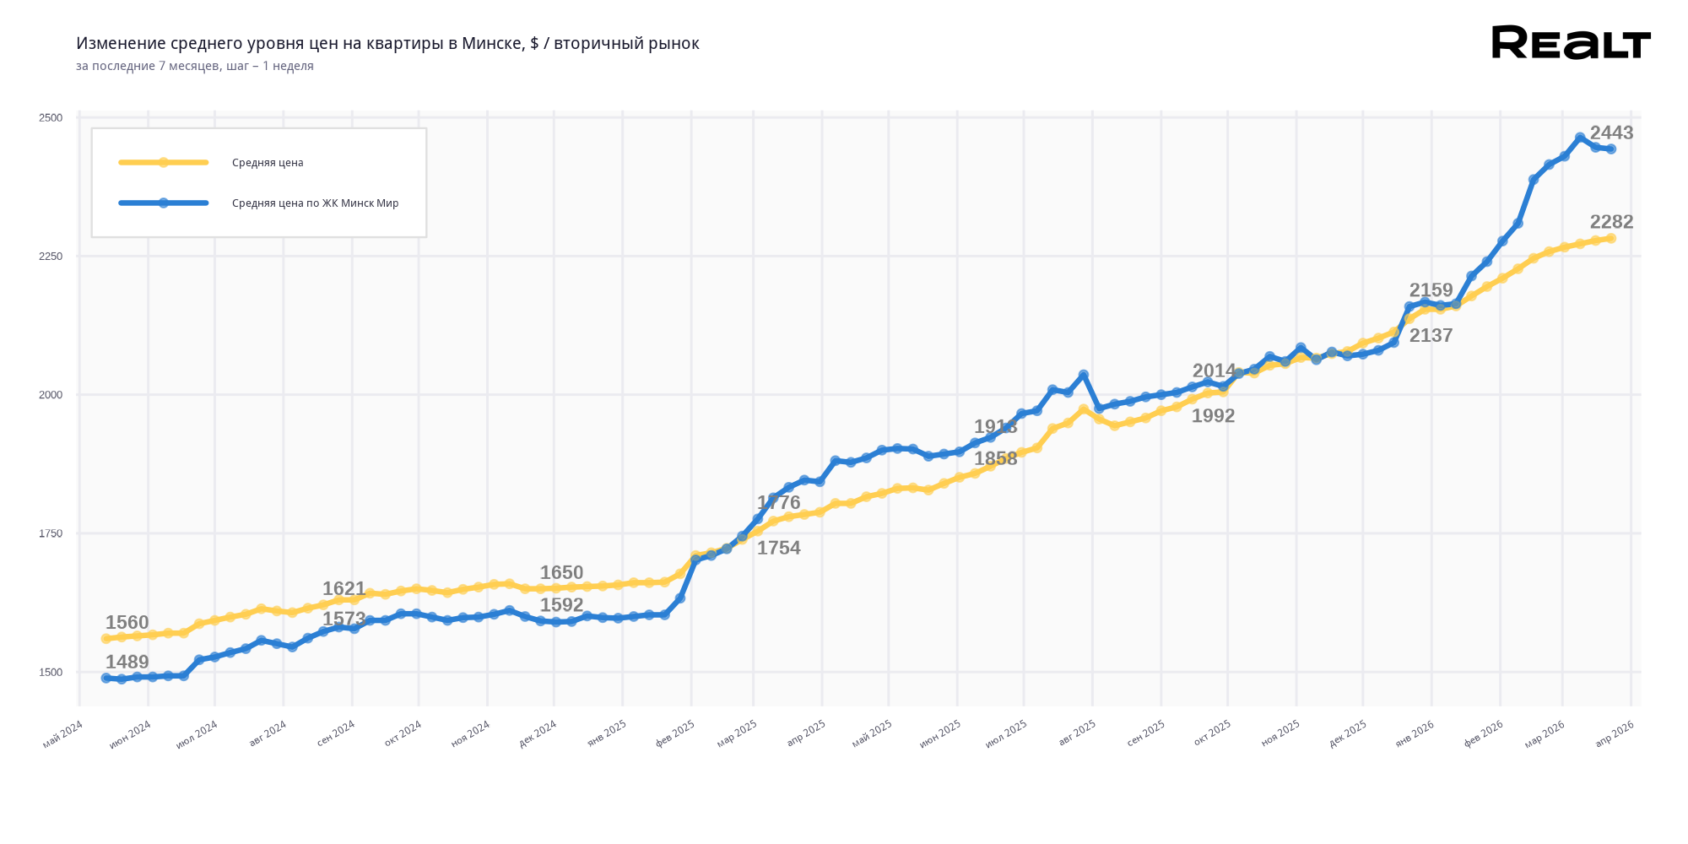Click the 2159 data label
The width and height of the screenshot is (1688, 844).
tap(1431, 290)
